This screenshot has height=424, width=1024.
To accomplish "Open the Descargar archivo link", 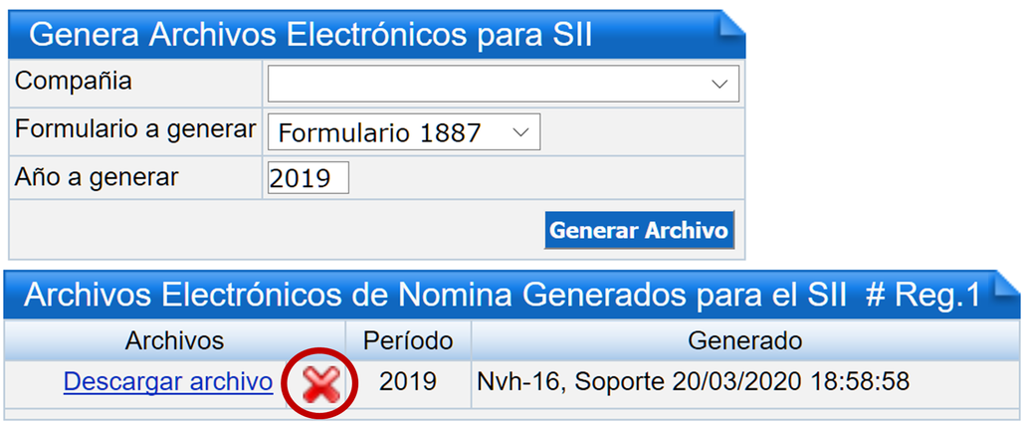I will (168, 382).
